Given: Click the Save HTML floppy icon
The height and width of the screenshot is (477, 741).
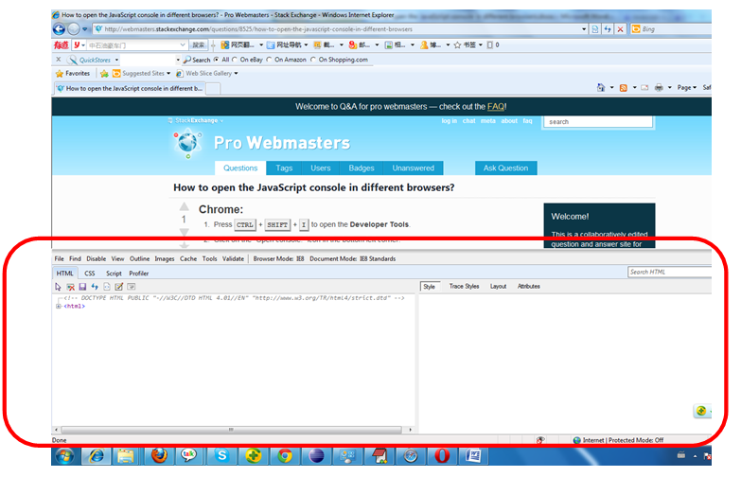Looking at the screenshot, I should coord(82,287).
